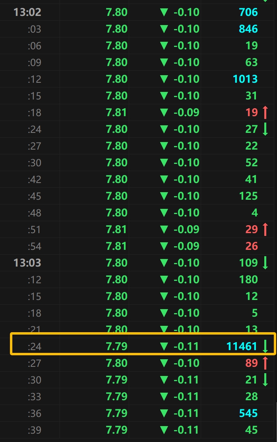
Task: Click the down triangle in the 13:03 row
Action: coord(164,263)
